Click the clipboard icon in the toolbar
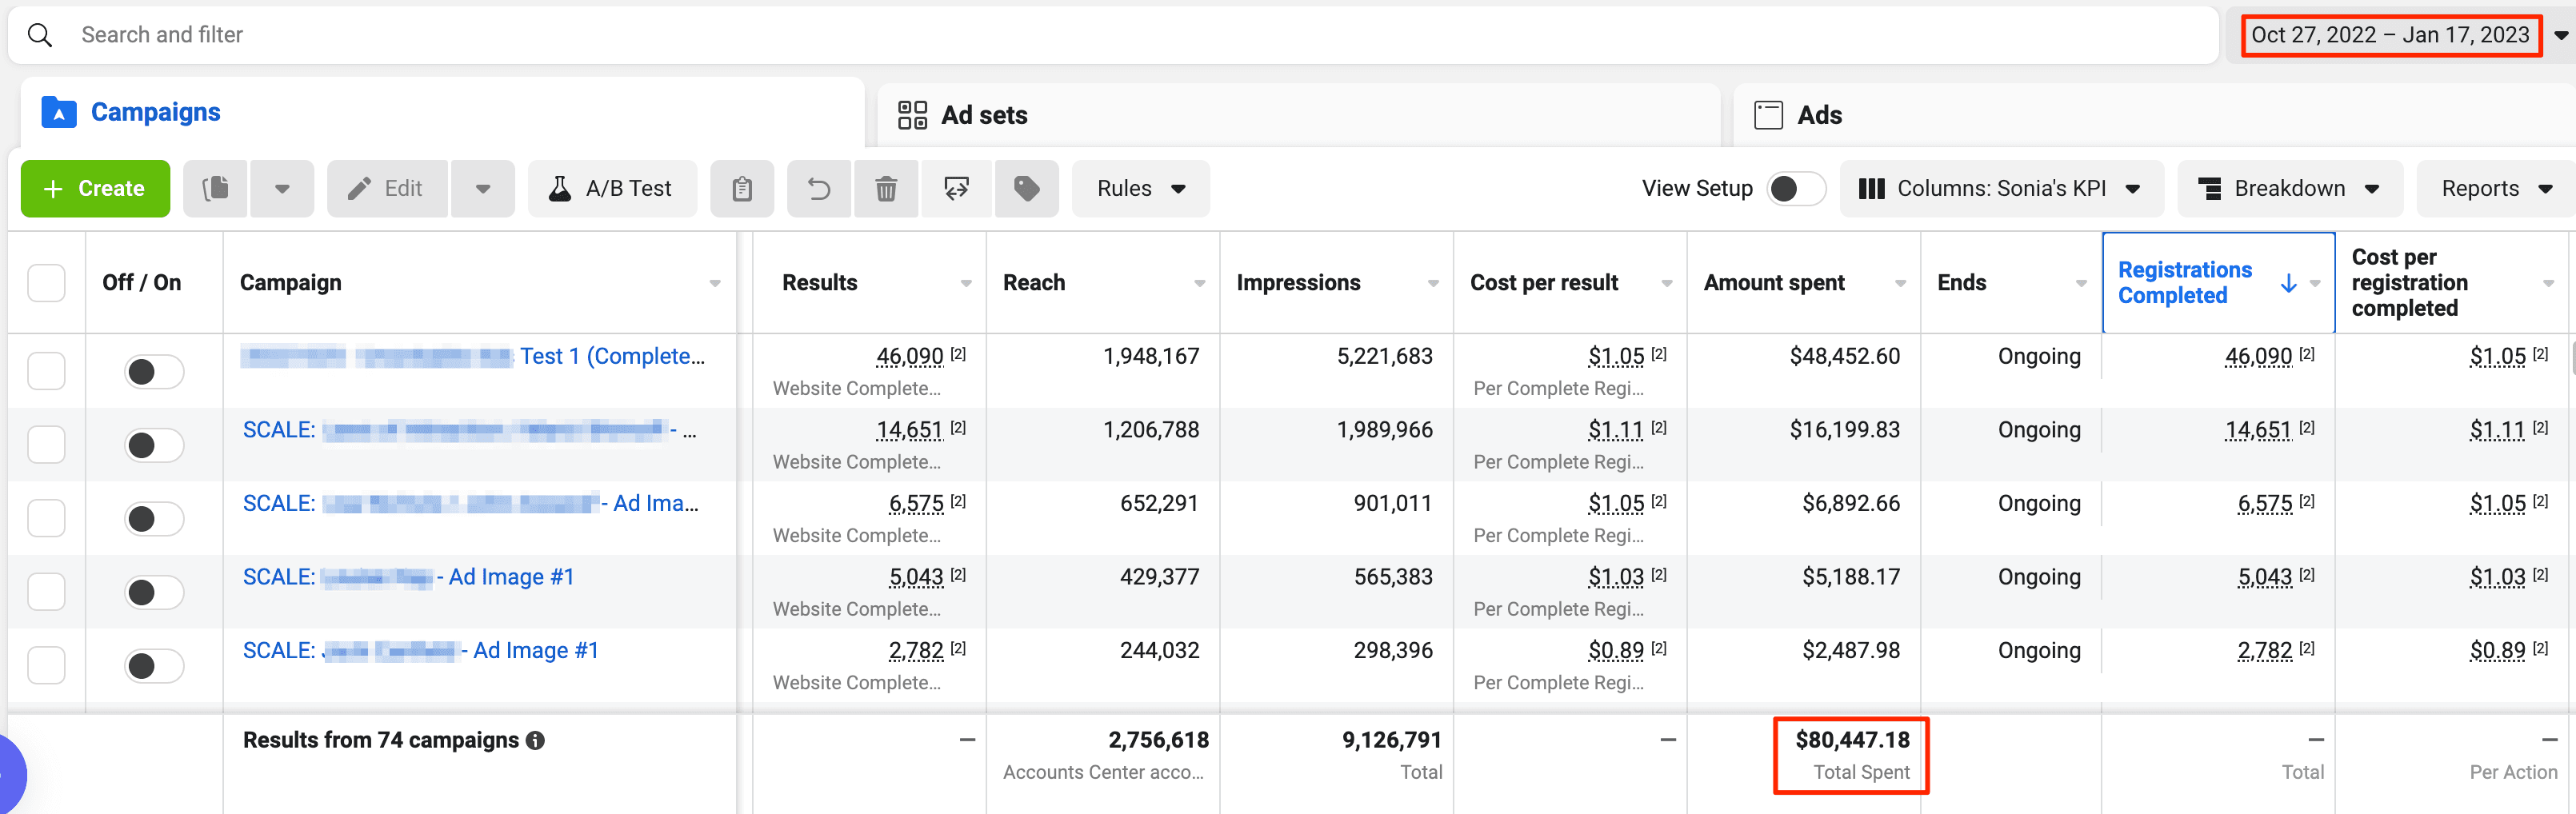 coord(742,188)
